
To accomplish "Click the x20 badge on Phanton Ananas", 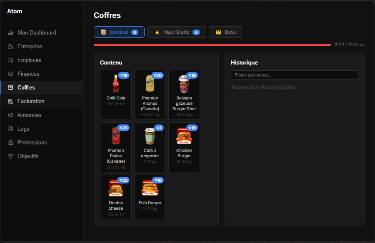I will click(x=157, y=75).
